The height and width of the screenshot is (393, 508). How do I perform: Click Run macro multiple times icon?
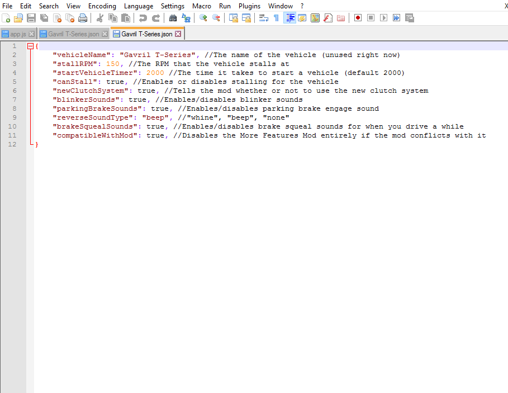(x=396, y=18)
